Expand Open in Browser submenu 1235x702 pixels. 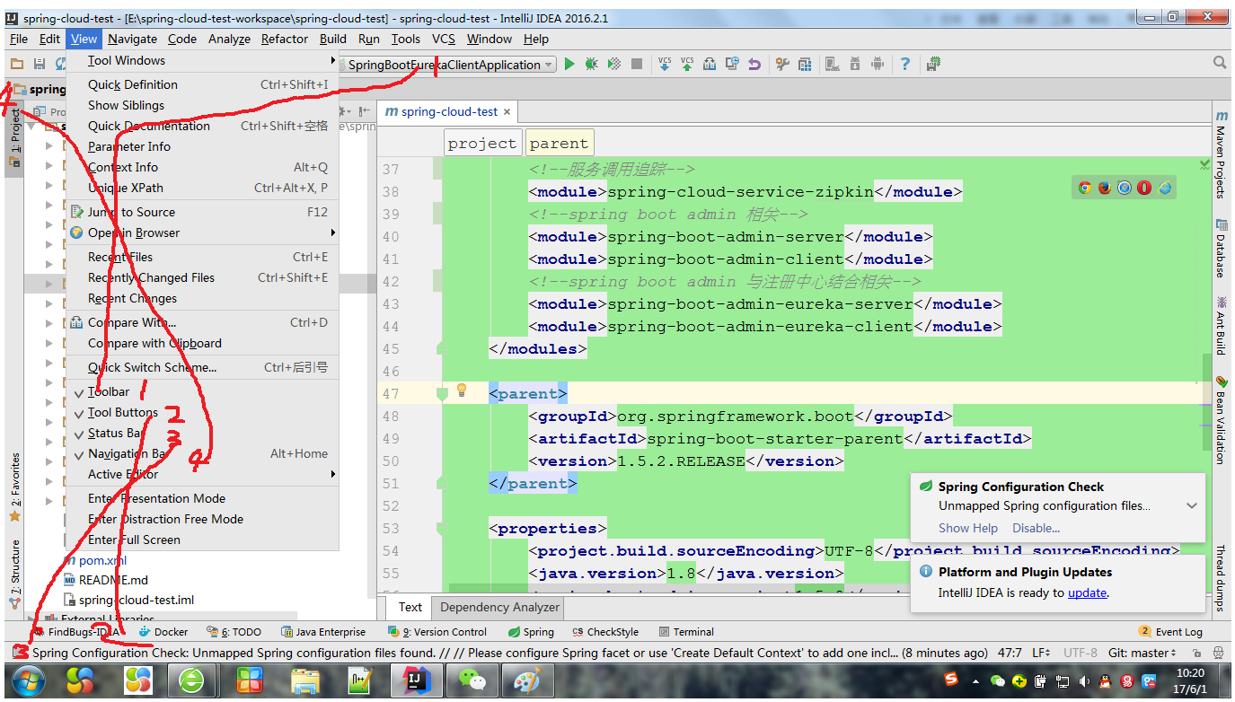pos(202,233)
